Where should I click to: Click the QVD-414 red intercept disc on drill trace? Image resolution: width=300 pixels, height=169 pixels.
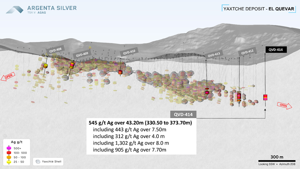(x=265, y=97)
